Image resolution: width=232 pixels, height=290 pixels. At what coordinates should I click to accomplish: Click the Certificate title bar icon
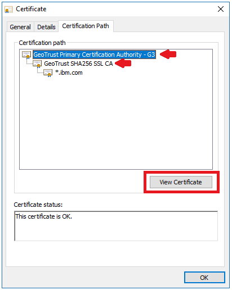point(8,10)
